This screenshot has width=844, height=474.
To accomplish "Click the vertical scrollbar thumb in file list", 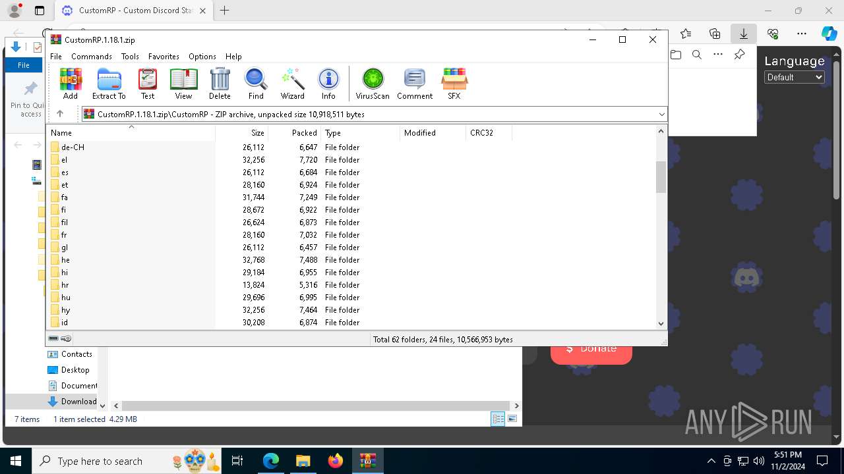I will coord(661,176).
